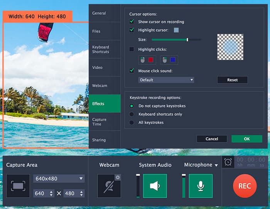Viewport: 270px width, 209px height.
Task: Select Do not capture keystrokes option
Action: (x=132, y=106)
